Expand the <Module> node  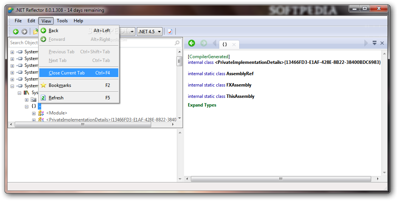(x=34, y=114)
